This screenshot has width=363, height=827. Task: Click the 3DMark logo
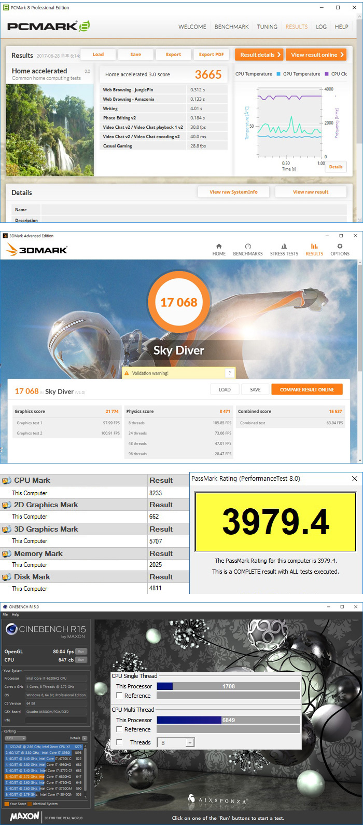[x=36, y=250]
